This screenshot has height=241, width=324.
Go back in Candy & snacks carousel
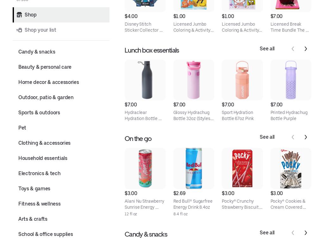(293, 233)
